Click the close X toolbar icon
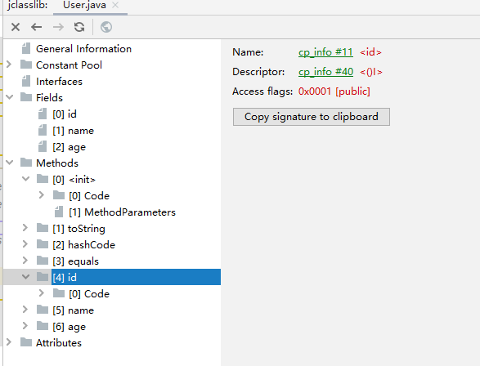Screen dimensions: 480x366 coord(16,27)
